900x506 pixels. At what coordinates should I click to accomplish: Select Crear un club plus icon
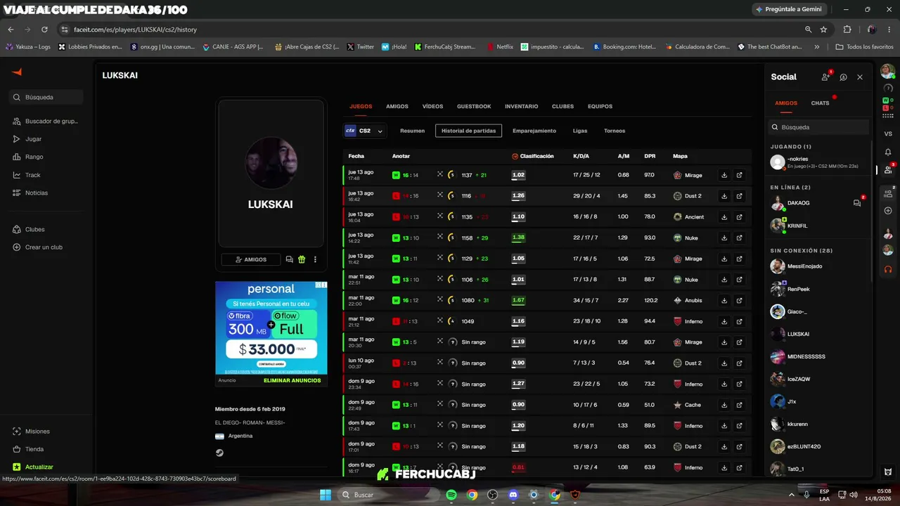17,247
